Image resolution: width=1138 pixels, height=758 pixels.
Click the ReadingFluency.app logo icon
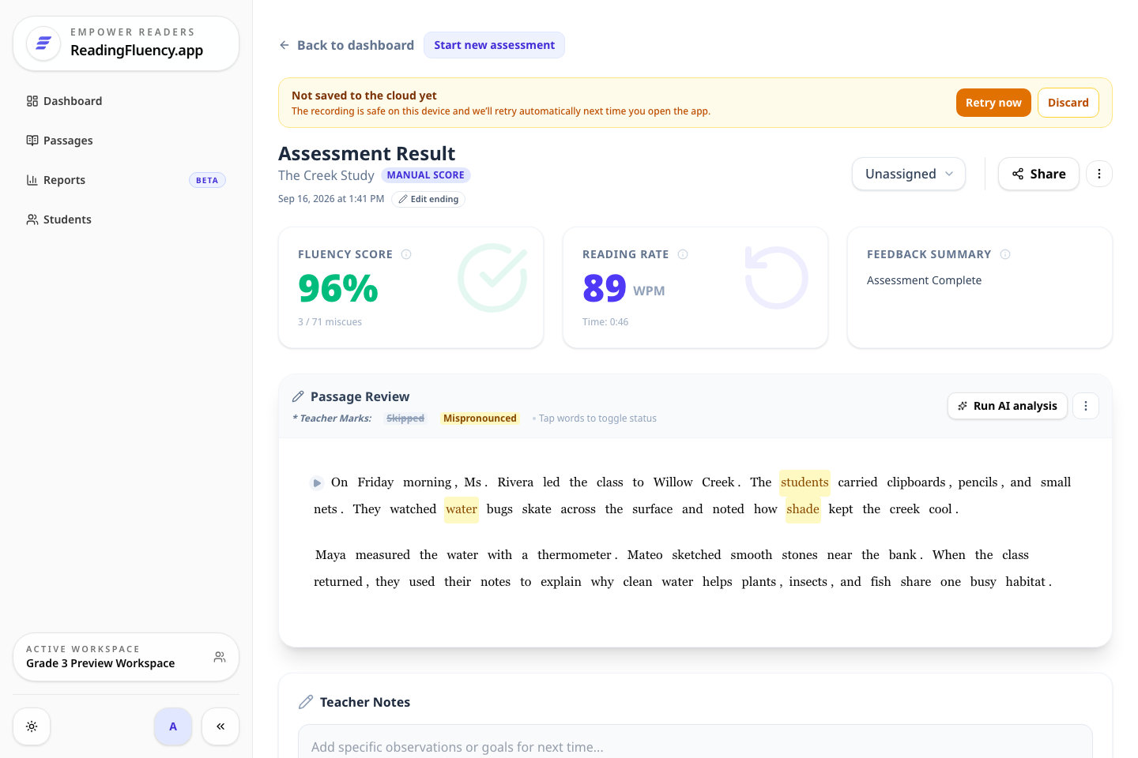coord(43,43)
